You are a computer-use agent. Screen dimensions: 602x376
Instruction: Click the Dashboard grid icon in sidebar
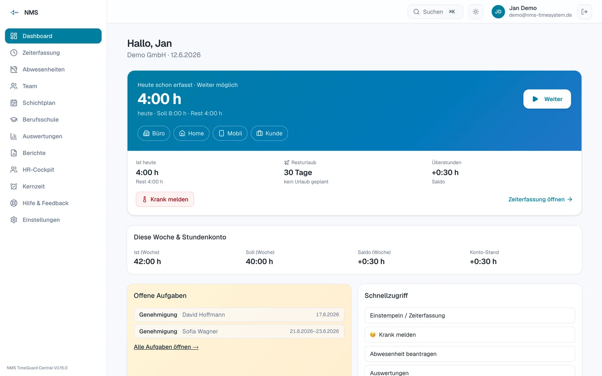click(14, 36)
